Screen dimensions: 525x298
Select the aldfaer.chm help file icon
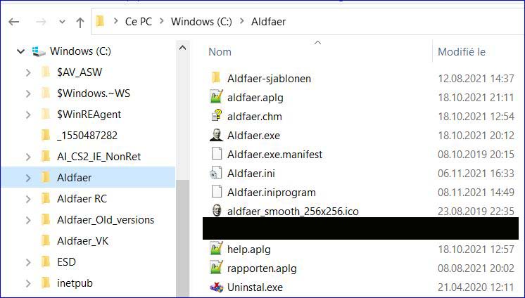[216, 116]
